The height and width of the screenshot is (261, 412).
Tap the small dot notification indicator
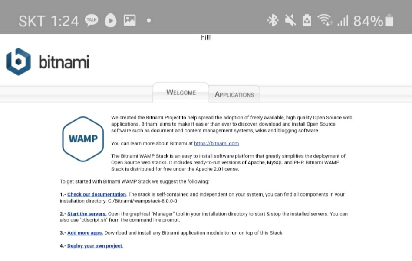point(149,20)
